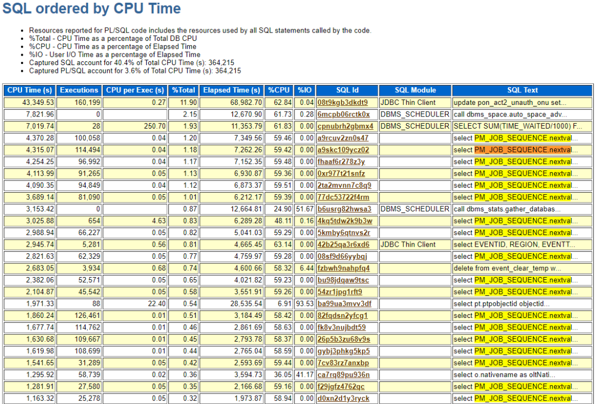Follow the ca7rq89pu936n SQL Id link
This screenshot has width=596, height=404.
click(343, 375)
